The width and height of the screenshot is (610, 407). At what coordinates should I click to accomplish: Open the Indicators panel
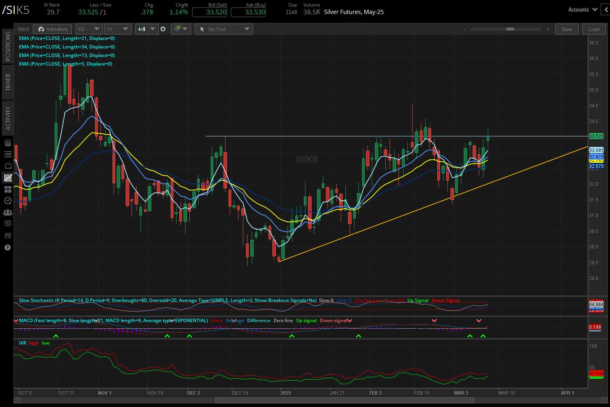(x=52, y=29)
